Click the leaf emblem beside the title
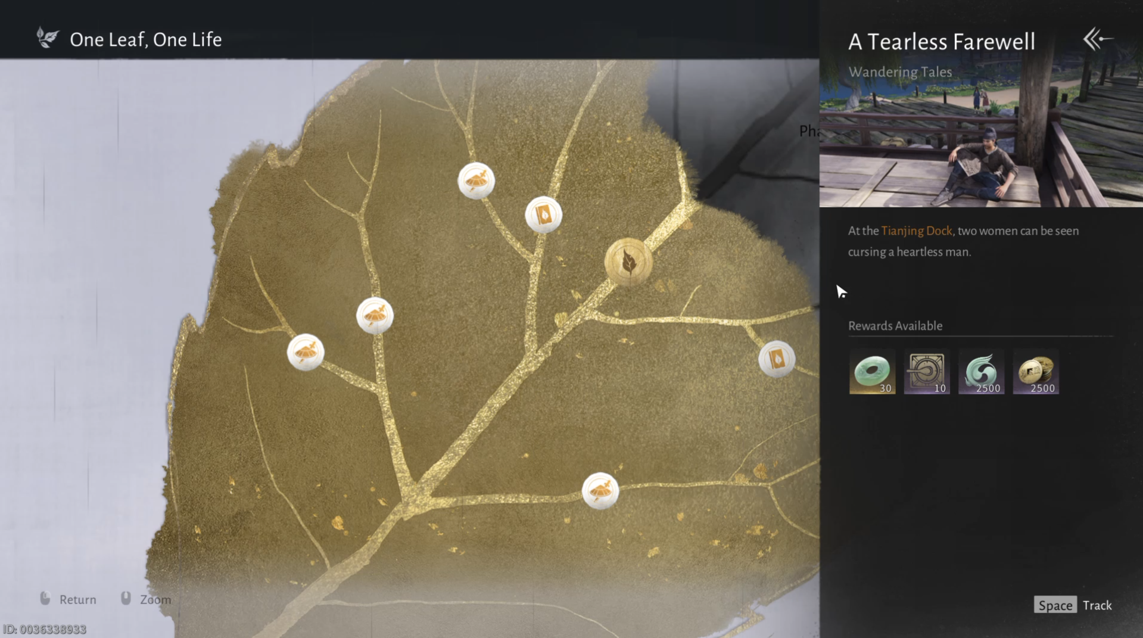This screenshot has width=1143, height=638. tap(47, 38)
